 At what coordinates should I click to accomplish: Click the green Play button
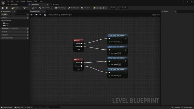tap(95, 8)
